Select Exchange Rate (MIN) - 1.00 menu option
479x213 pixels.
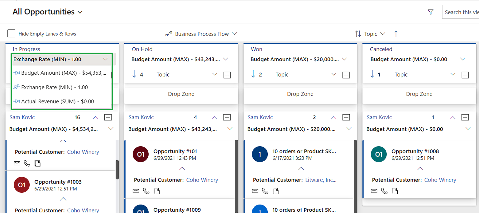coord(62,88)
